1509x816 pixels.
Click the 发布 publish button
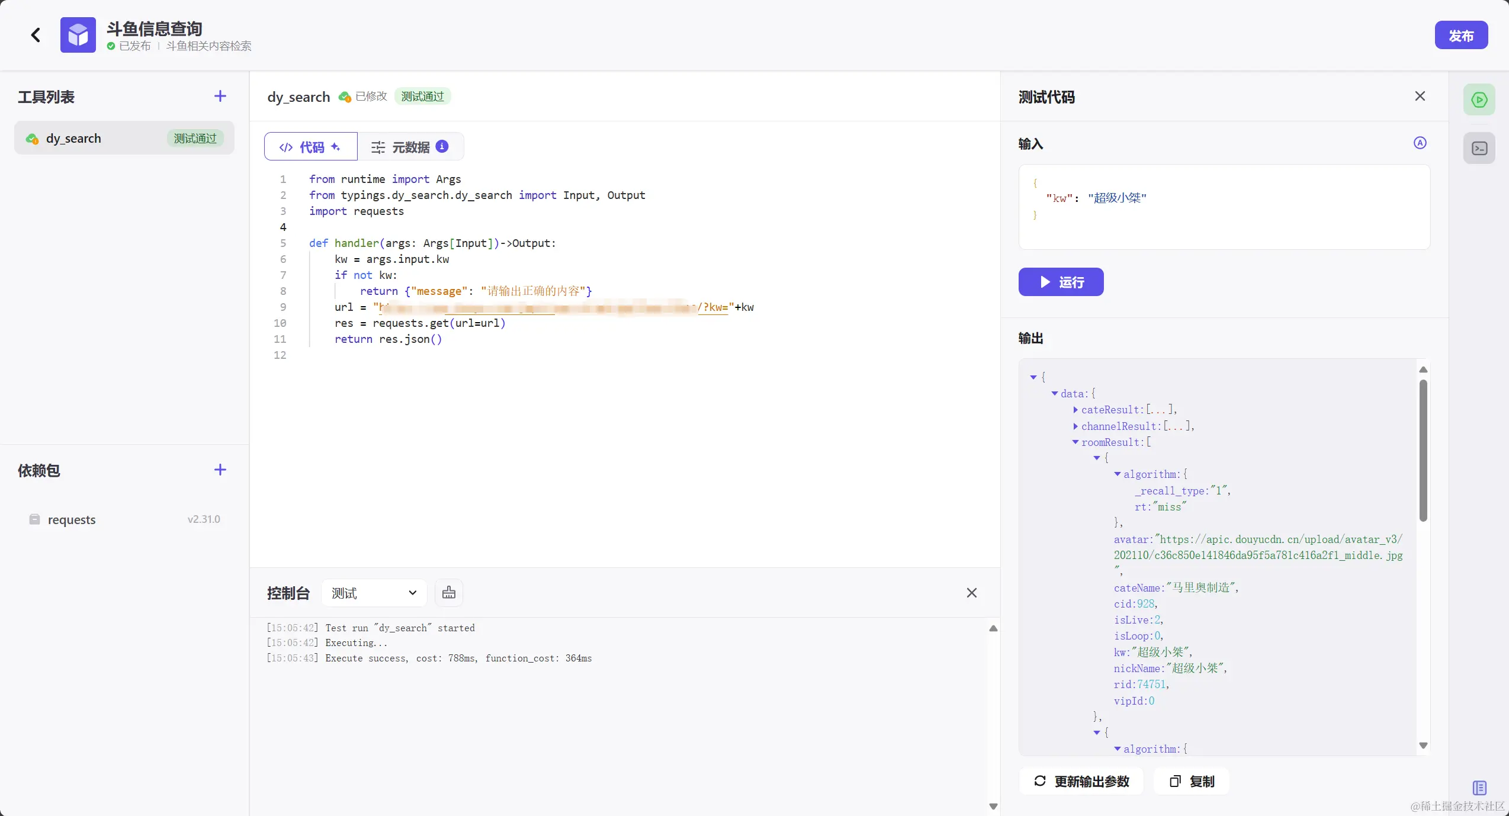click(x=1460, y=36)
